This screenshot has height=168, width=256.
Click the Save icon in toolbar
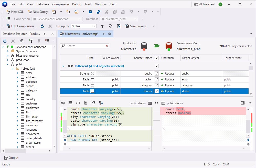pos(90,12)
